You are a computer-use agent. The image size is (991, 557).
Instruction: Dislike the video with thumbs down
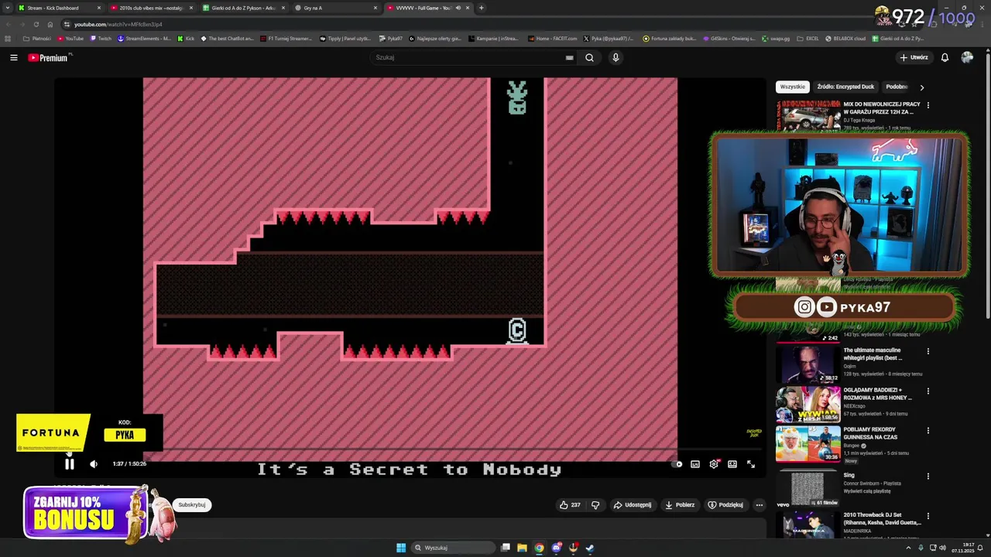(x=595, y=505)
